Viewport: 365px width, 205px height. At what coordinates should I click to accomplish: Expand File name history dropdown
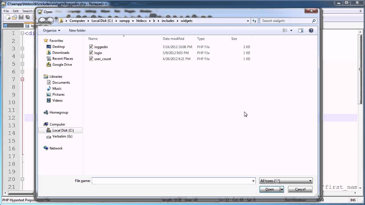[253, 181]
